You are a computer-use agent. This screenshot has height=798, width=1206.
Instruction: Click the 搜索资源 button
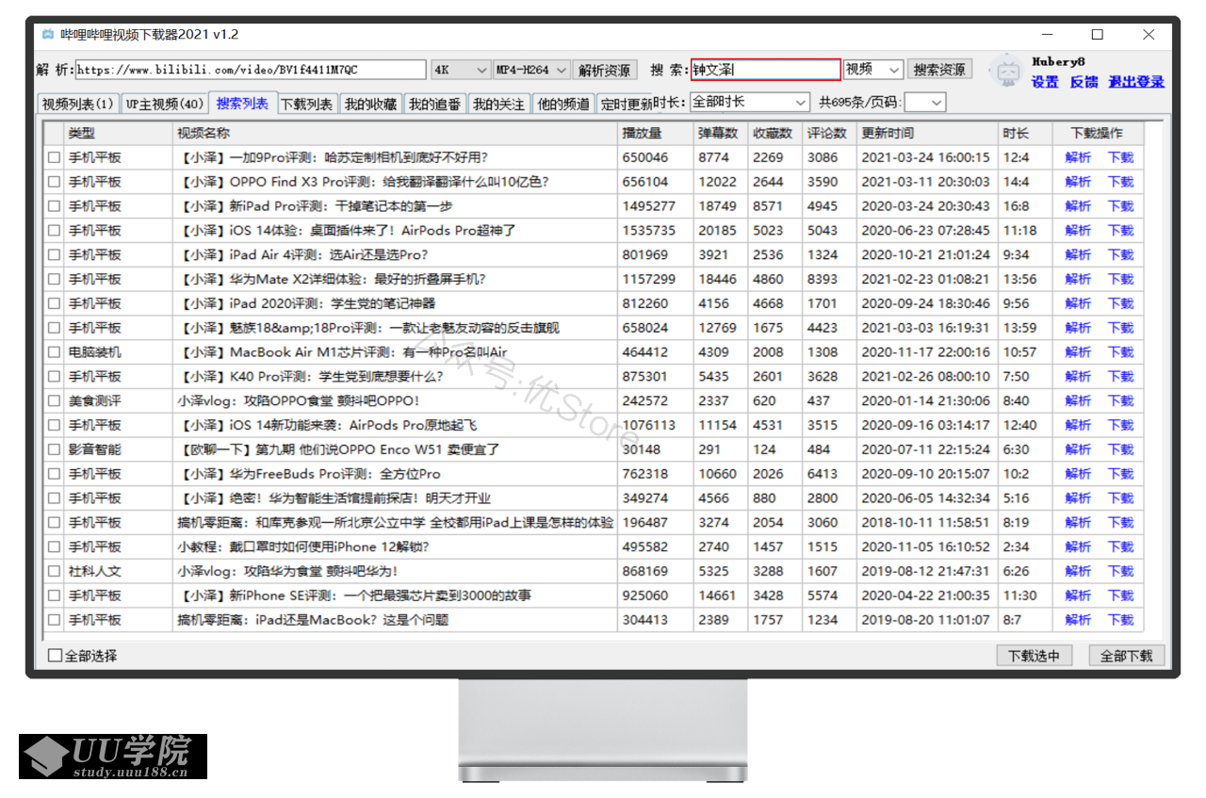pos(939,70)
